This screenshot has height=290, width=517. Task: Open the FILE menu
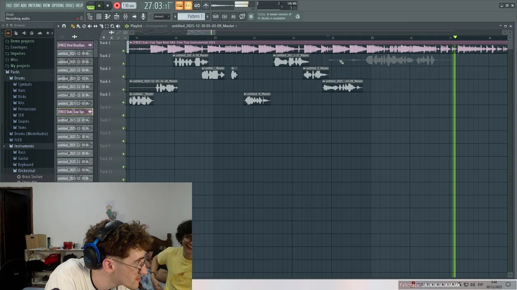[x=9, y=6]
